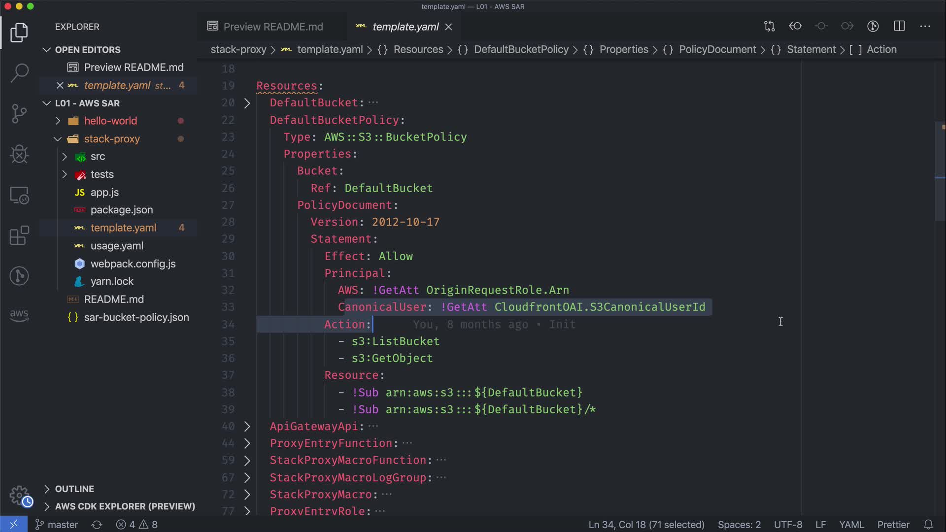Open the Source Control view

pos(19,114)
